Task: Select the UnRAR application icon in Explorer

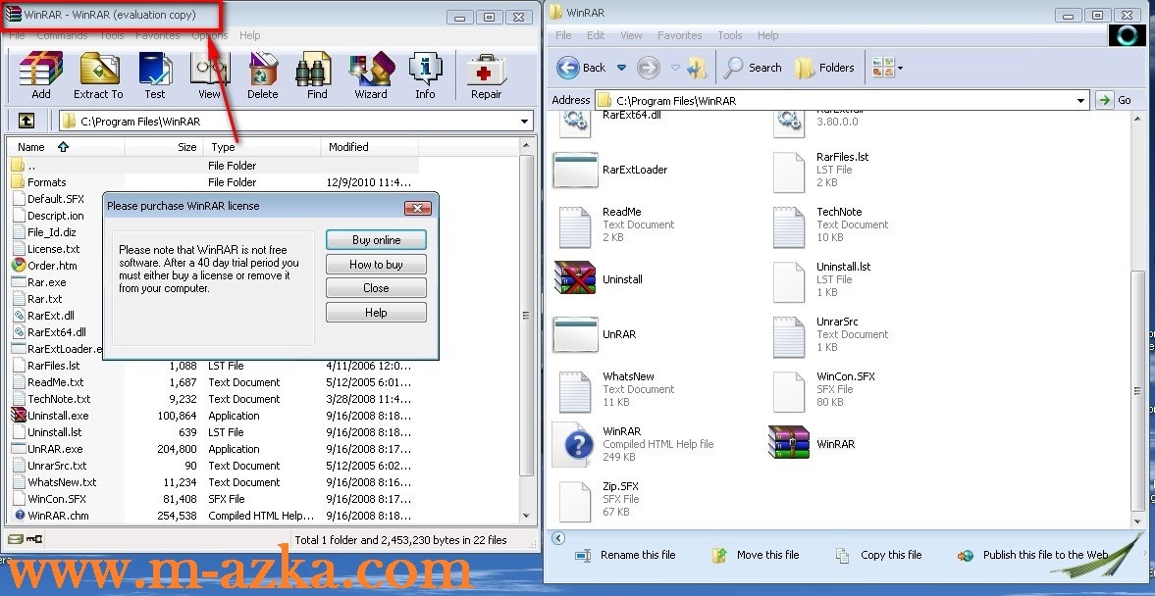Action: pos(575,334)
